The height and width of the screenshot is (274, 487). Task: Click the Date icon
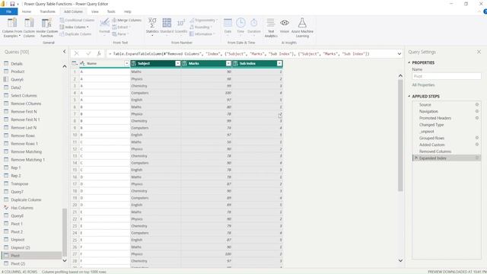pyautogui.click(x=228, y=23)
